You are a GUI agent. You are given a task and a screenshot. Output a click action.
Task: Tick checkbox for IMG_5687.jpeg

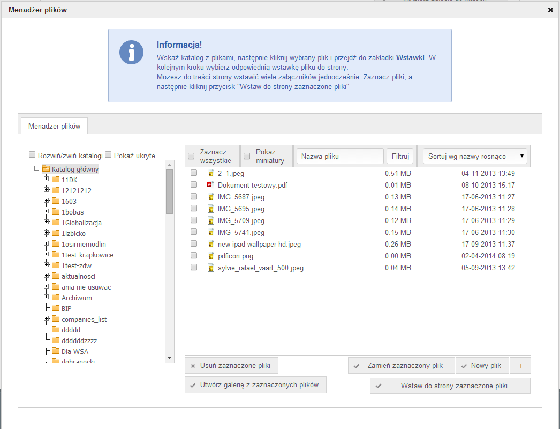[x=194, y=196]
